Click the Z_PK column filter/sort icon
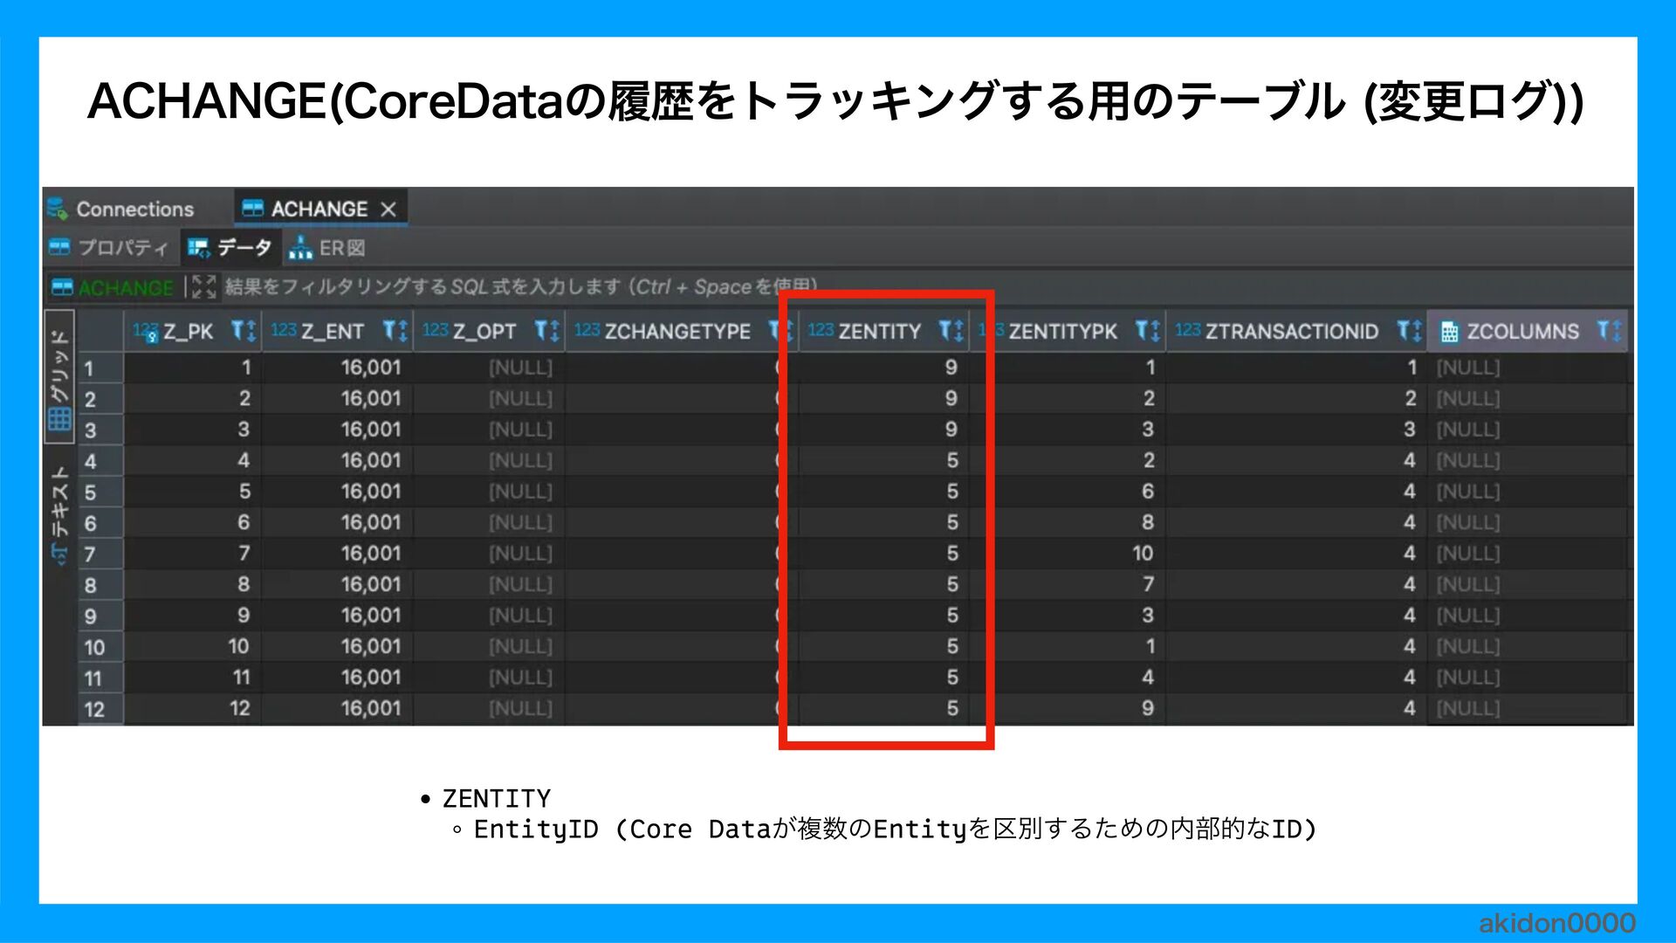 [244, 331]
